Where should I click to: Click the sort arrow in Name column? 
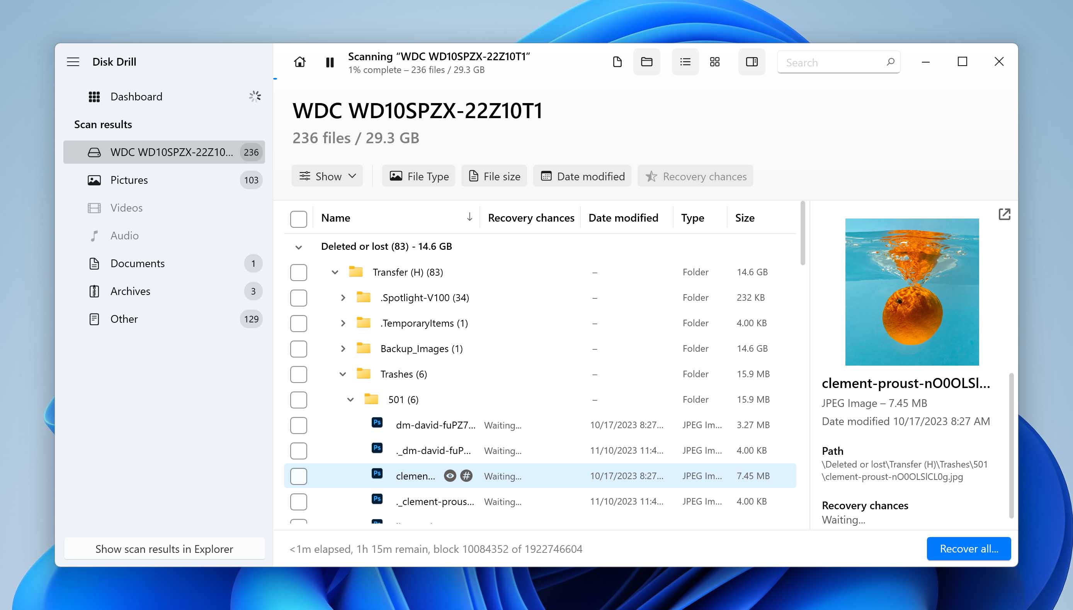click(x=469, y=217)
